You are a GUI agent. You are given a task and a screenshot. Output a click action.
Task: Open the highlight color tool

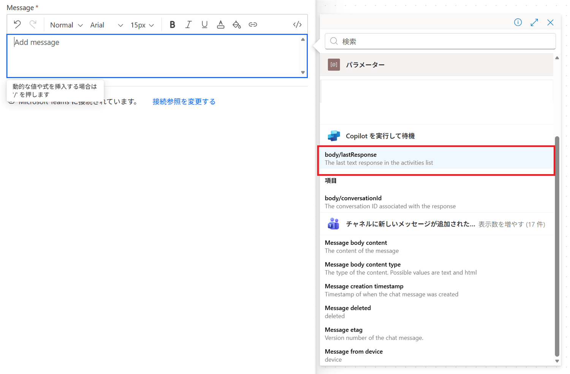237,24
